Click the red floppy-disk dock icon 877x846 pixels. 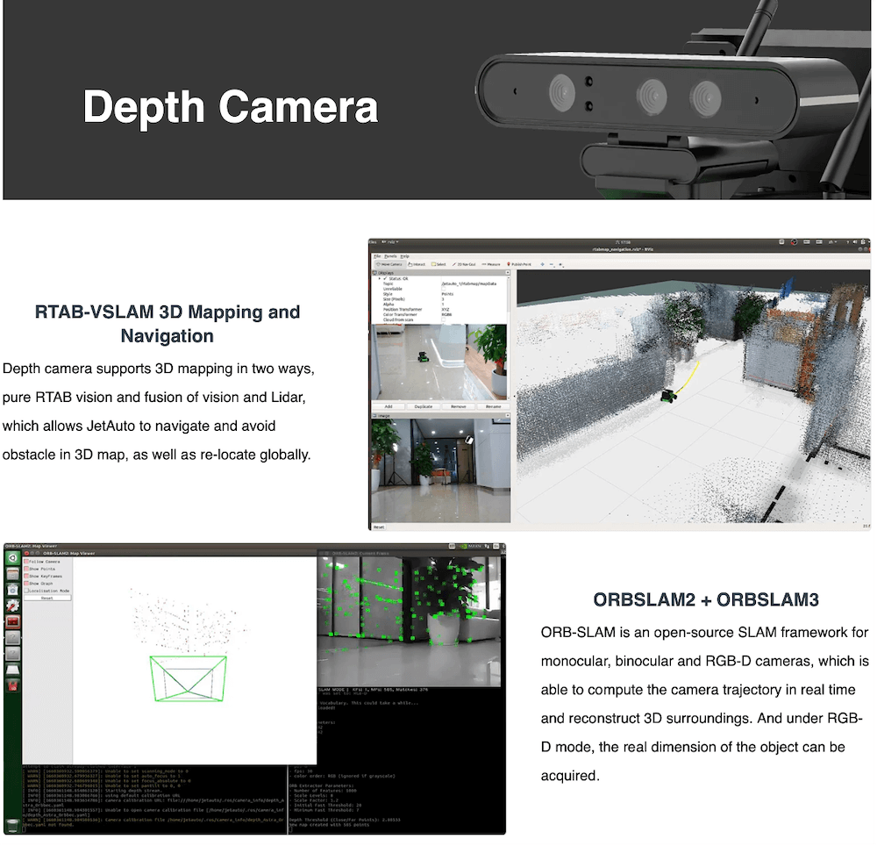[12, 686]
